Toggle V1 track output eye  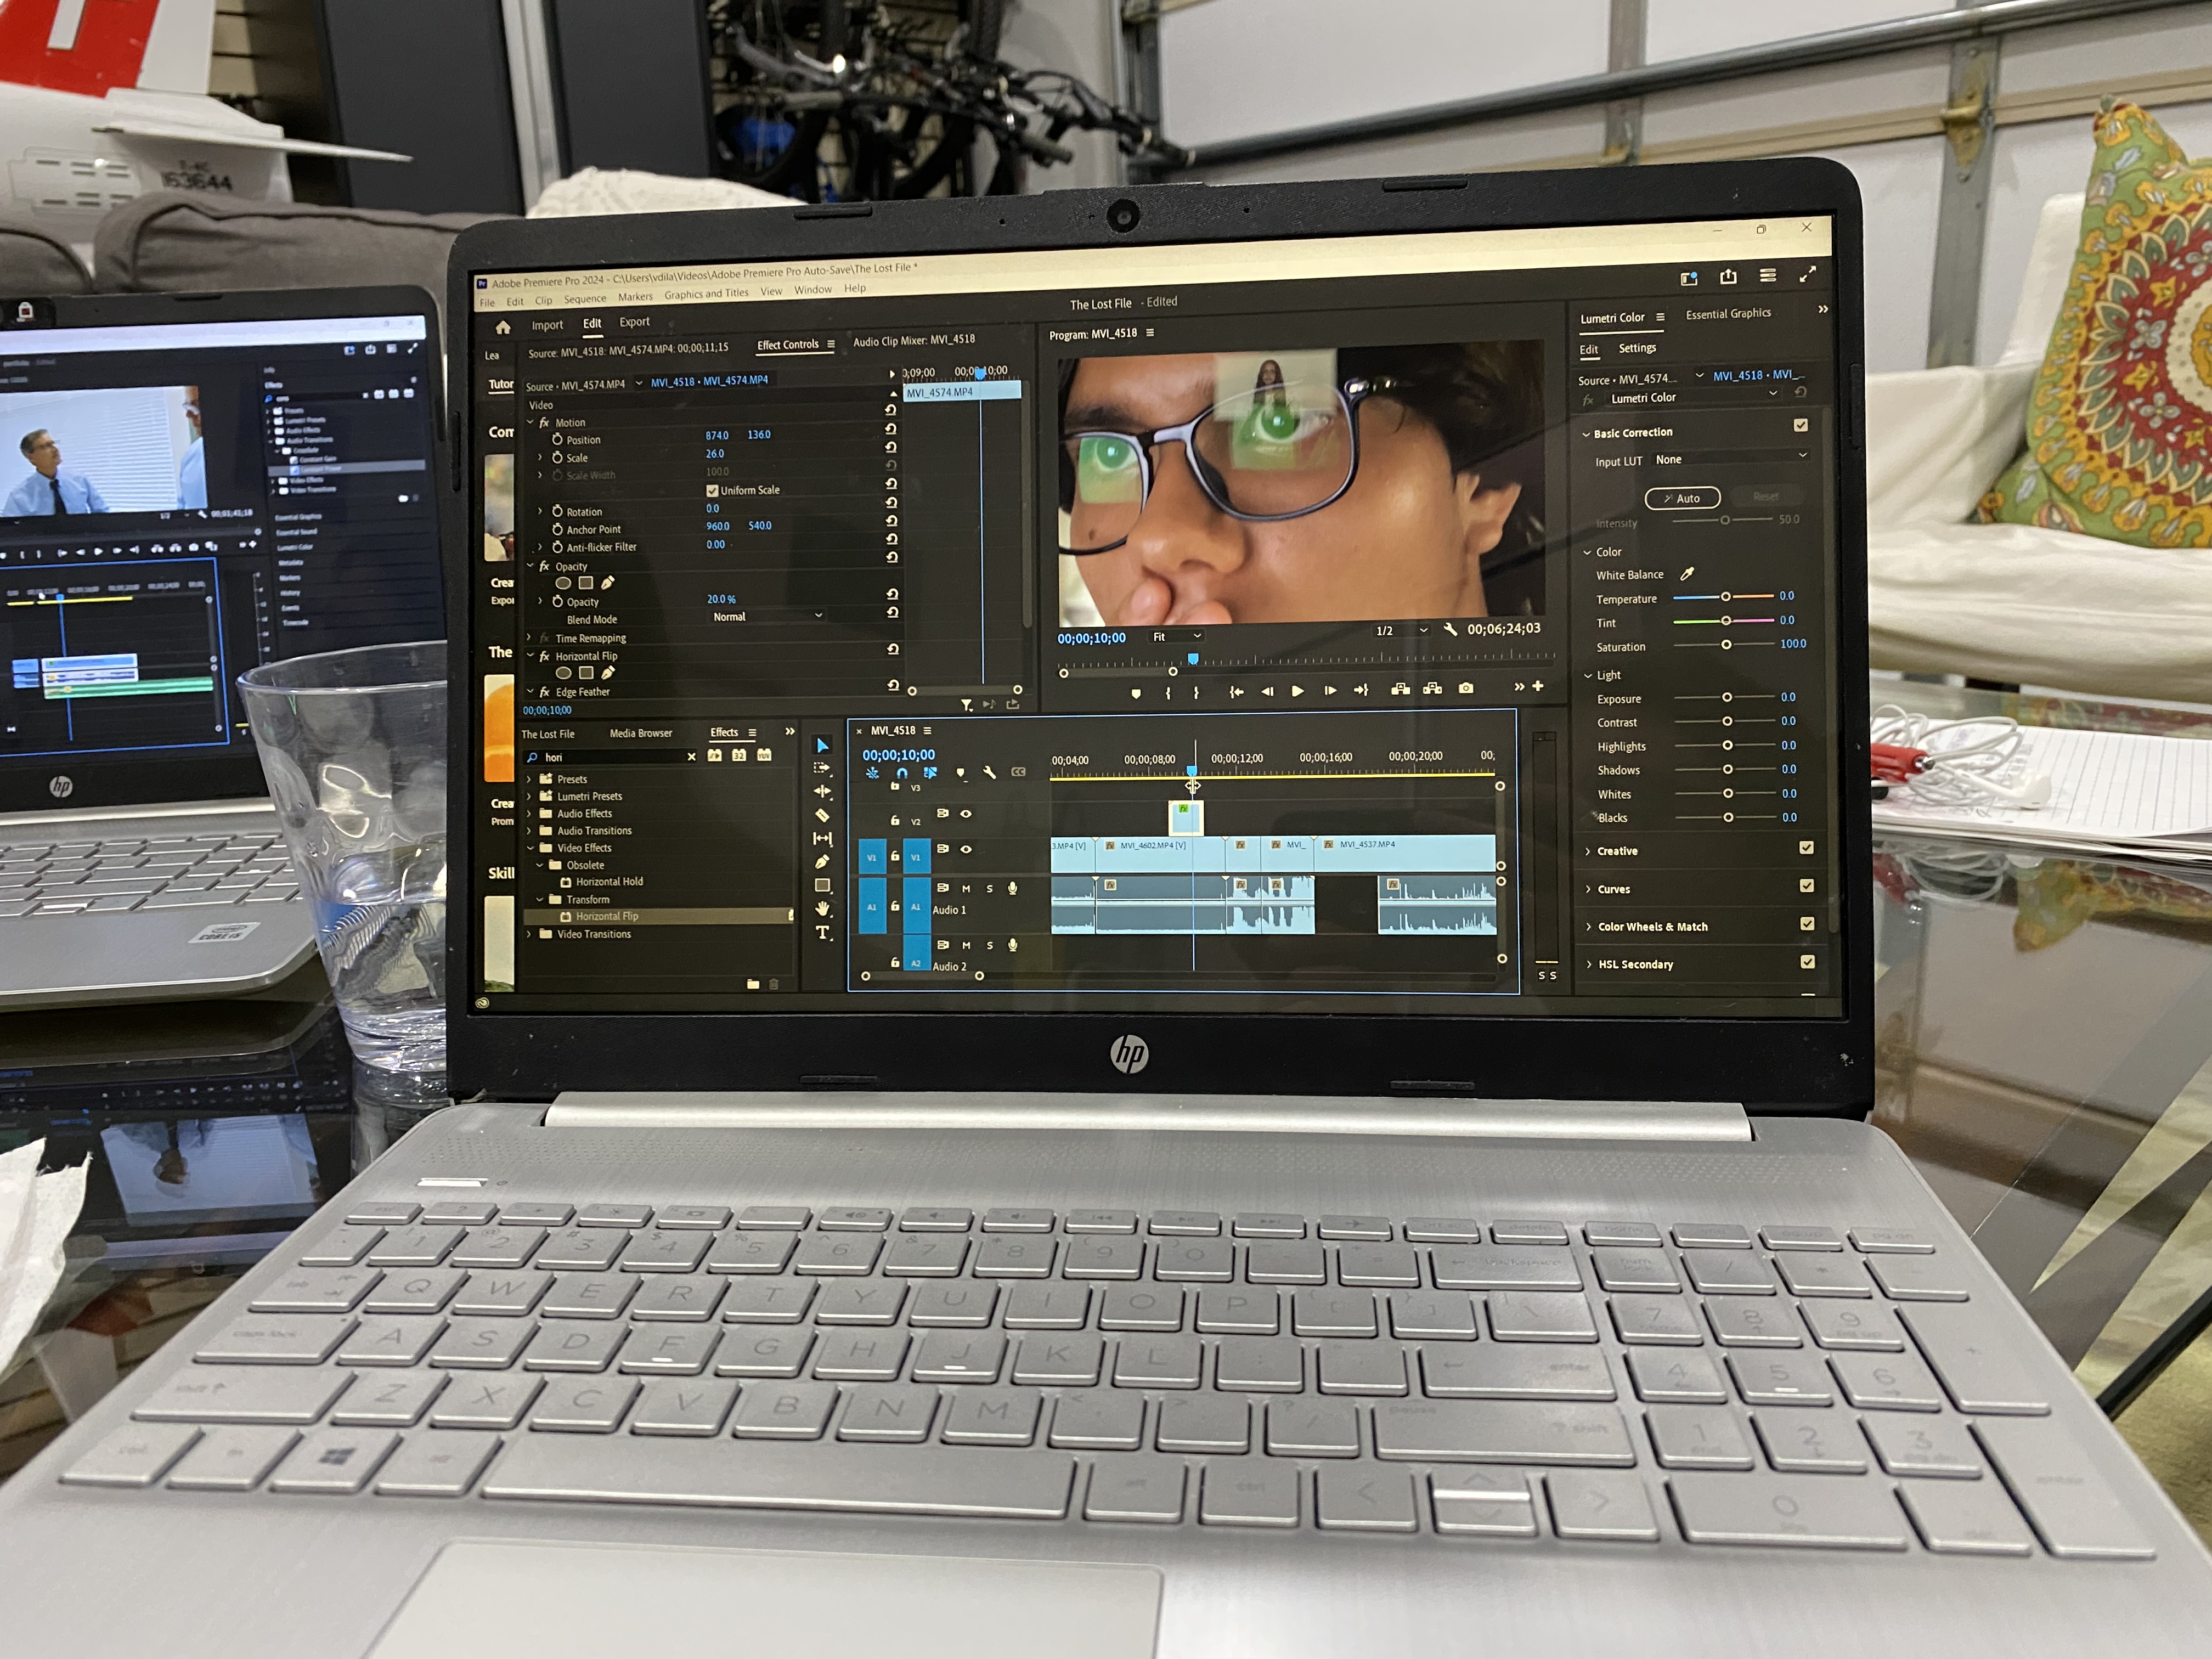(966, 850)
